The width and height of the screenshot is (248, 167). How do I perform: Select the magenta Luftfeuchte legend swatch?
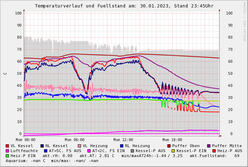pos(7,151)
